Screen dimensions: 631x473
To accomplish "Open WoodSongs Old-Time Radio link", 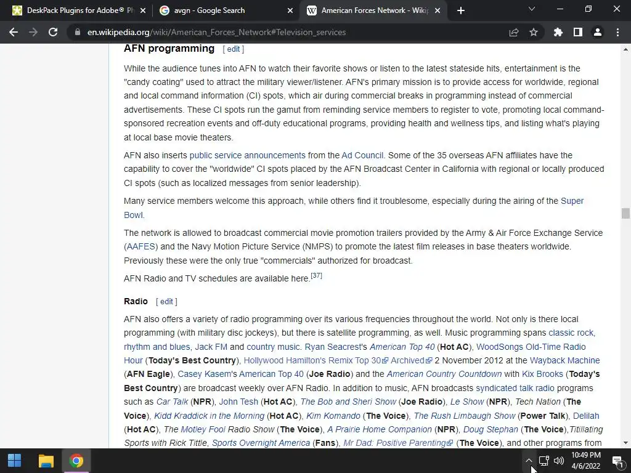I will [x=531, y=347].
